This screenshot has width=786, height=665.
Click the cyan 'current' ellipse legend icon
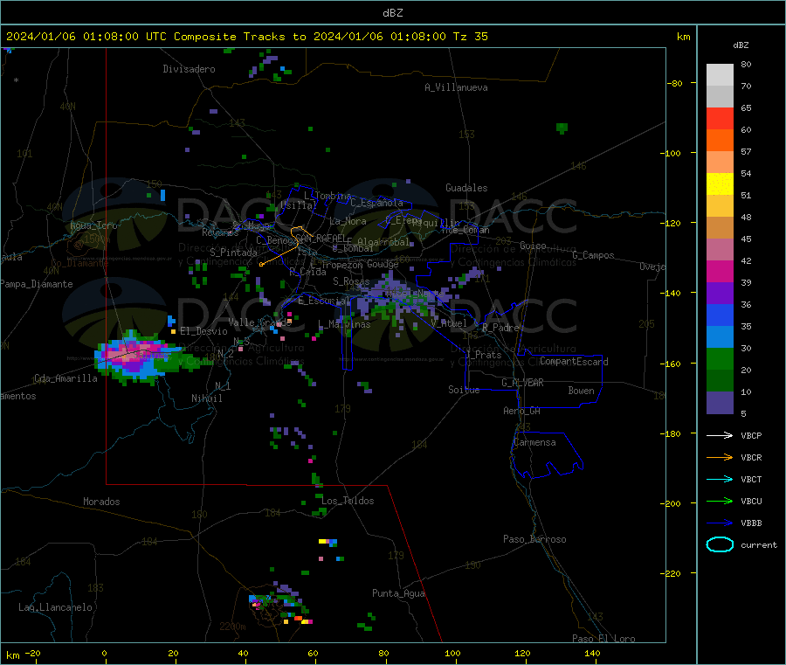[720, 544]
